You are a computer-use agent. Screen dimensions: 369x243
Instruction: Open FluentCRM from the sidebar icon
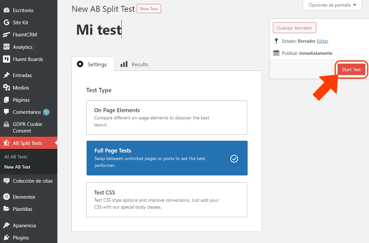[x=6, y=35]
